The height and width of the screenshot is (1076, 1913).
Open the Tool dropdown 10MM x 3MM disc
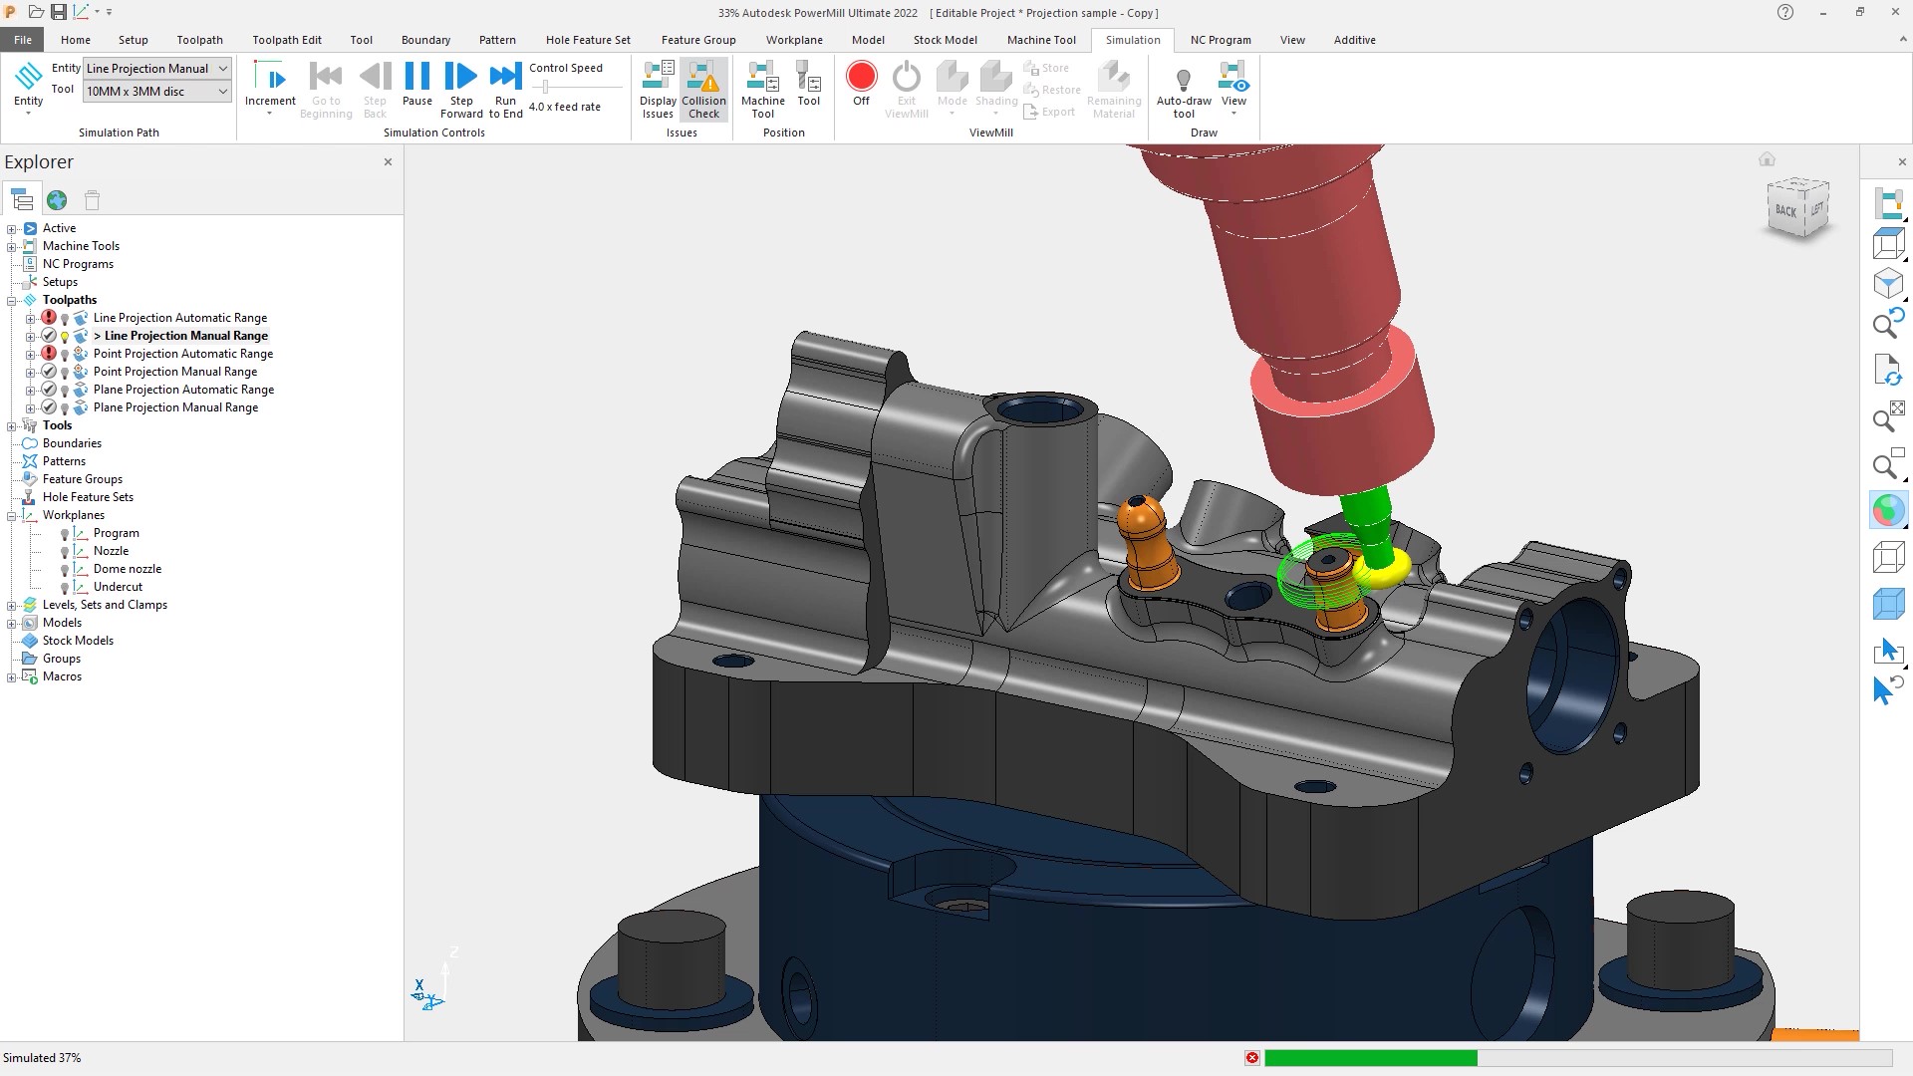pyautogui.click(x=157, y=92)
